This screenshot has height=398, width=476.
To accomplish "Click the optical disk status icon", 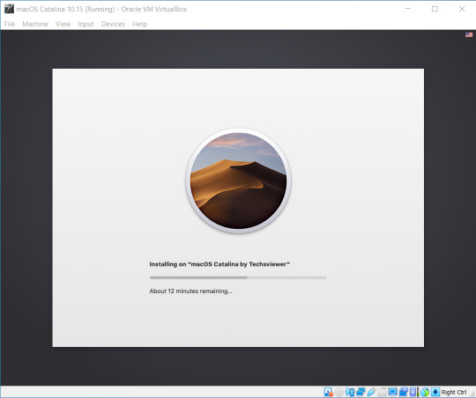I will pos(339,392).
